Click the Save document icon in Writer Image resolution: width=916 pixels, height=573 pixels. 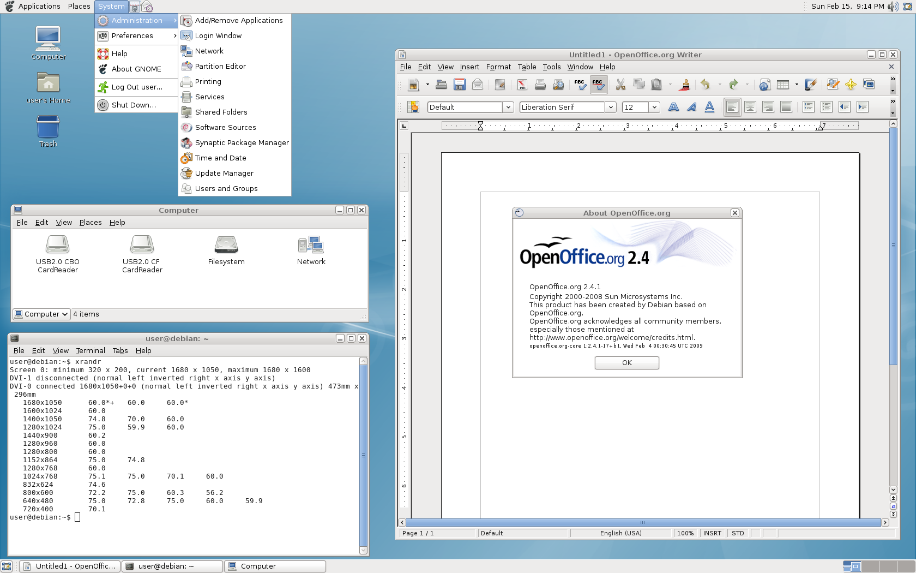pos(460,85)
